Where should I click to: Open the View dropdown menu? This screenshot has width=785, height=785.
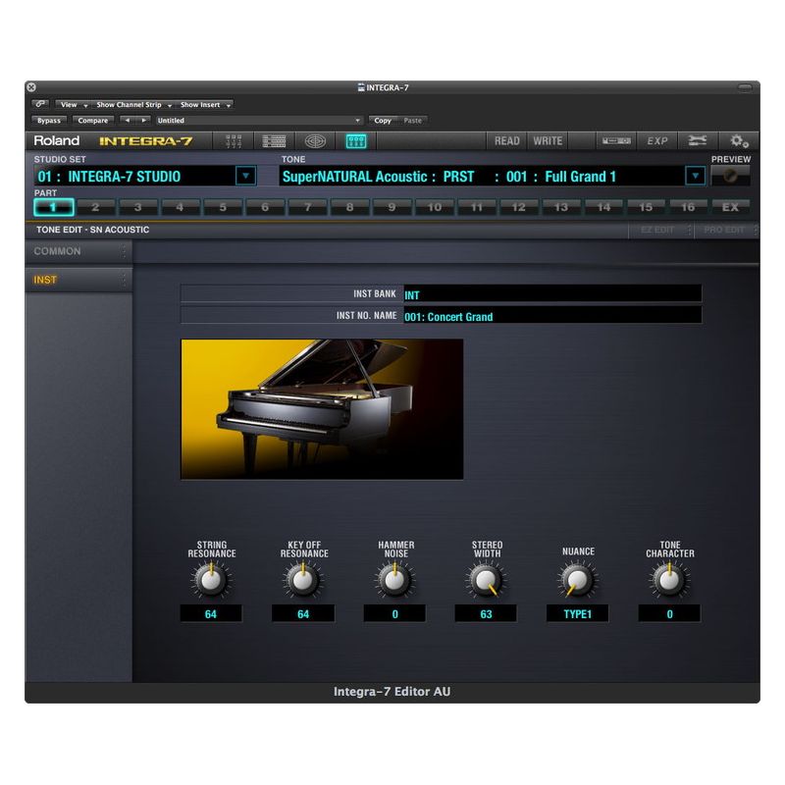click(x=73, y=105)
